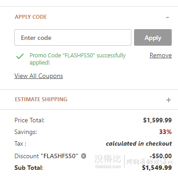Collapse the Apply Code section minus icon
178x177 pixels.
[x=167, y=17]
